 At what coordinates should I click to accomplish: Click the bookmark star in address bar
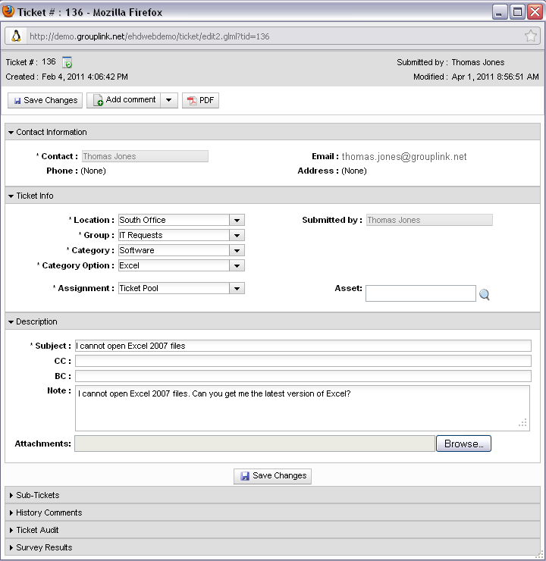530,36
